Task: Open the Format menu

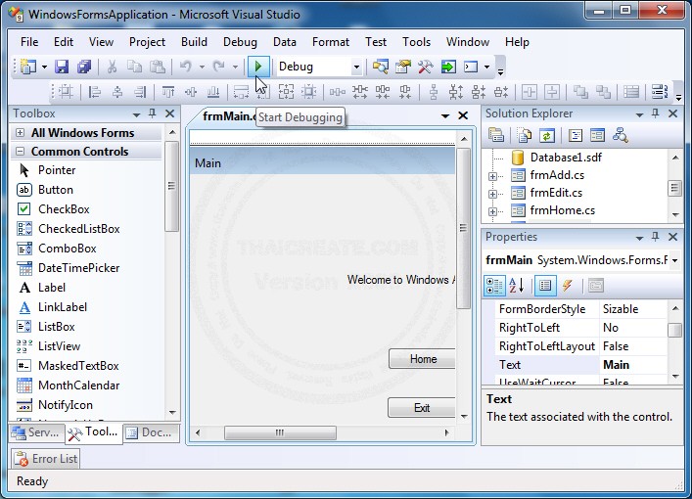Action: pyautogui.click(x=331, y=42)
